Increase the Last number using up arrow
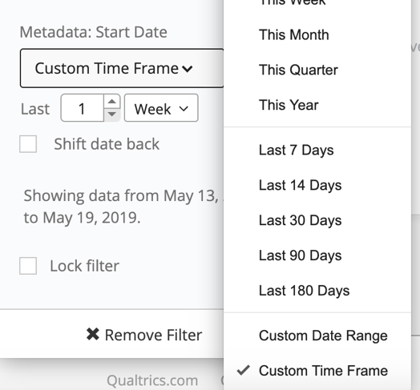The height and width of the screenshot is (390, 420). pos(112,102)
